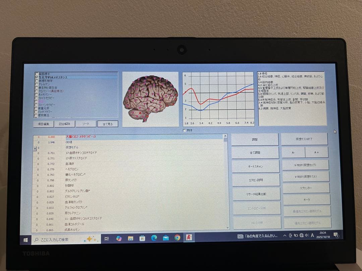Screen dimensions: 362x271
Task: Click the brain image thumbnail
Action: (150, 99)
